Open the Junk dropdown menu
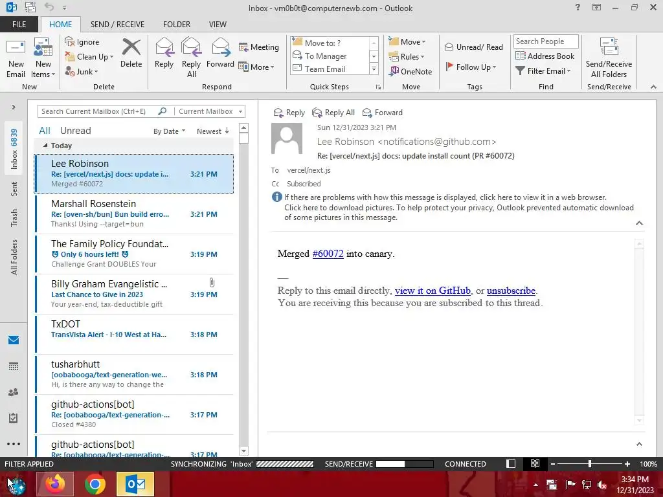This screenshot has height=497, width=663. (x=82, y=71)
